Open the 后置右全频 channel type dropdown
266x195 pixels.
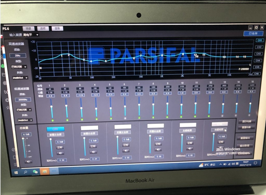(x=155, y=131)
